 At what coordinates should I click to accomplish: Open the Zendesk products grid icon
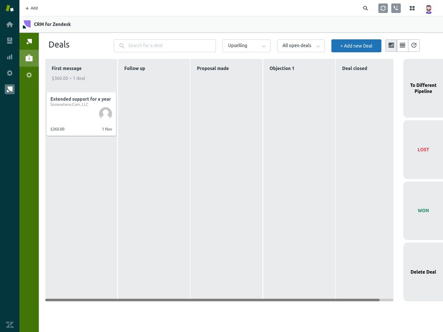(412, 8)
